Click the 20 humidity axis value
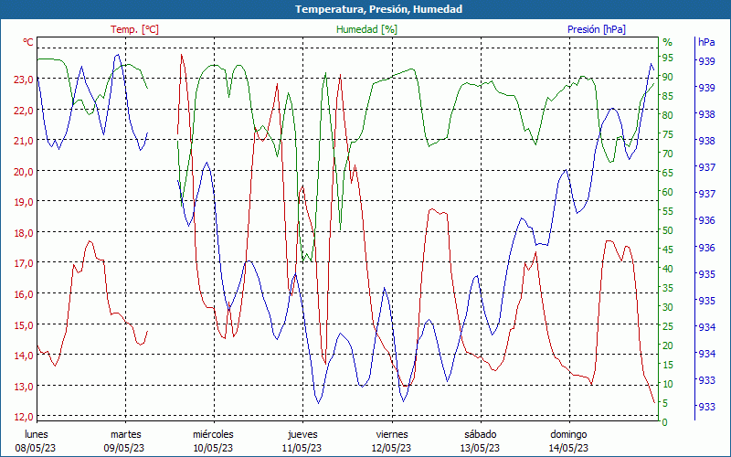The image size is (731, 457). pos(668,345)
